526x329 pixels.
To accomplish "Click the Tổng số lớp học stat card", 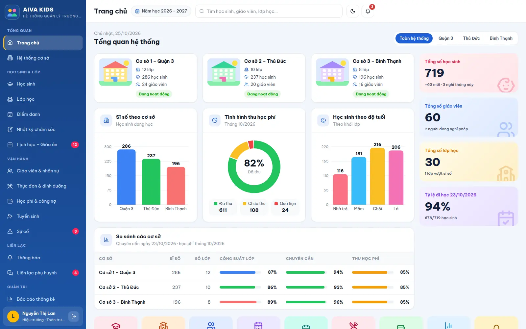I will click(x=469, y=162).
